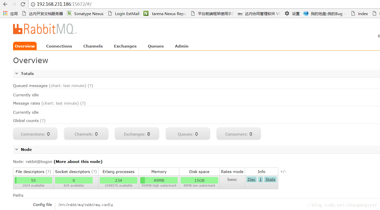380x210 pixels.
Task: Open the 达内协同管理软件 bookmark
Action: pos(259,14)
